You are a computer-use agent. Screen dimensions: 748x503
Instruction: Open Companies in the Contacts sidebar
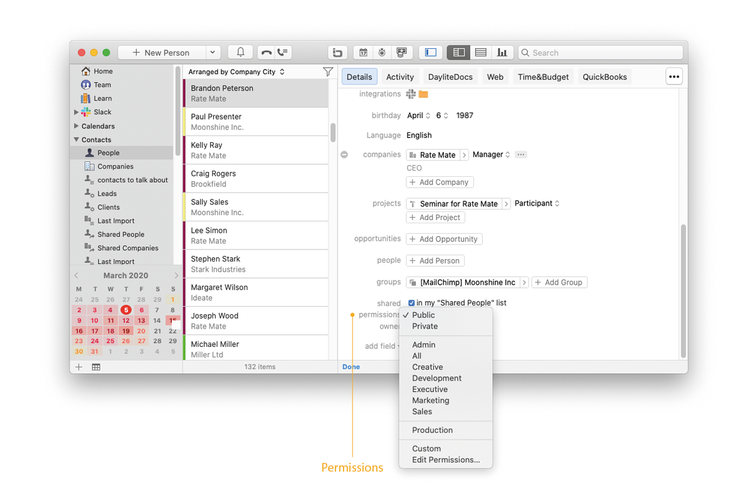pos(115,167)
